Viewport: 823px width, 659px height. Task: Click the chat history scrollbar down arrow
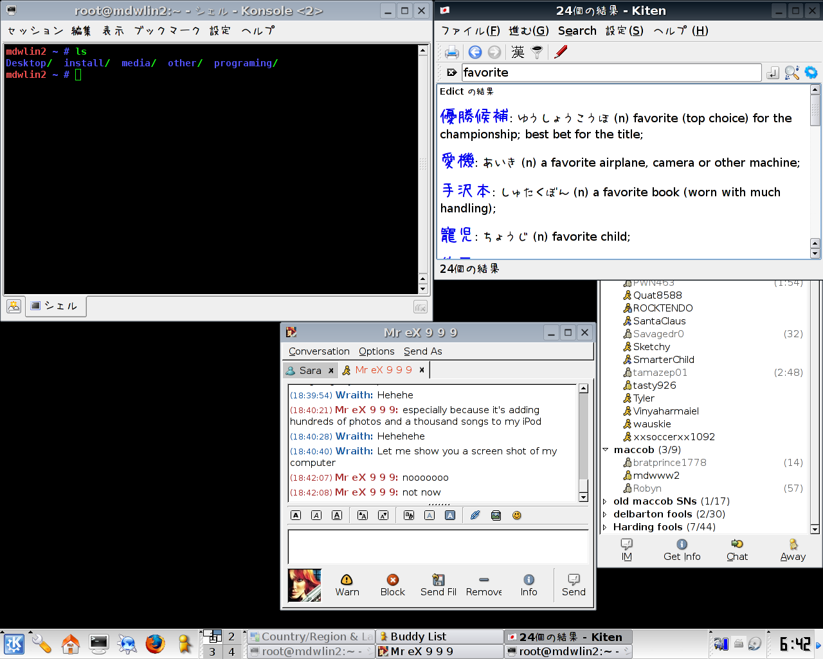[x=583, y=497]
